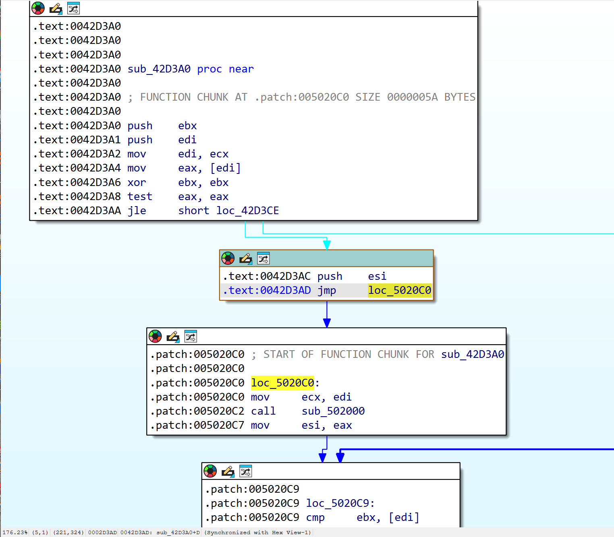Click sub_502000 in the call instruction

[x=333, y=411]
